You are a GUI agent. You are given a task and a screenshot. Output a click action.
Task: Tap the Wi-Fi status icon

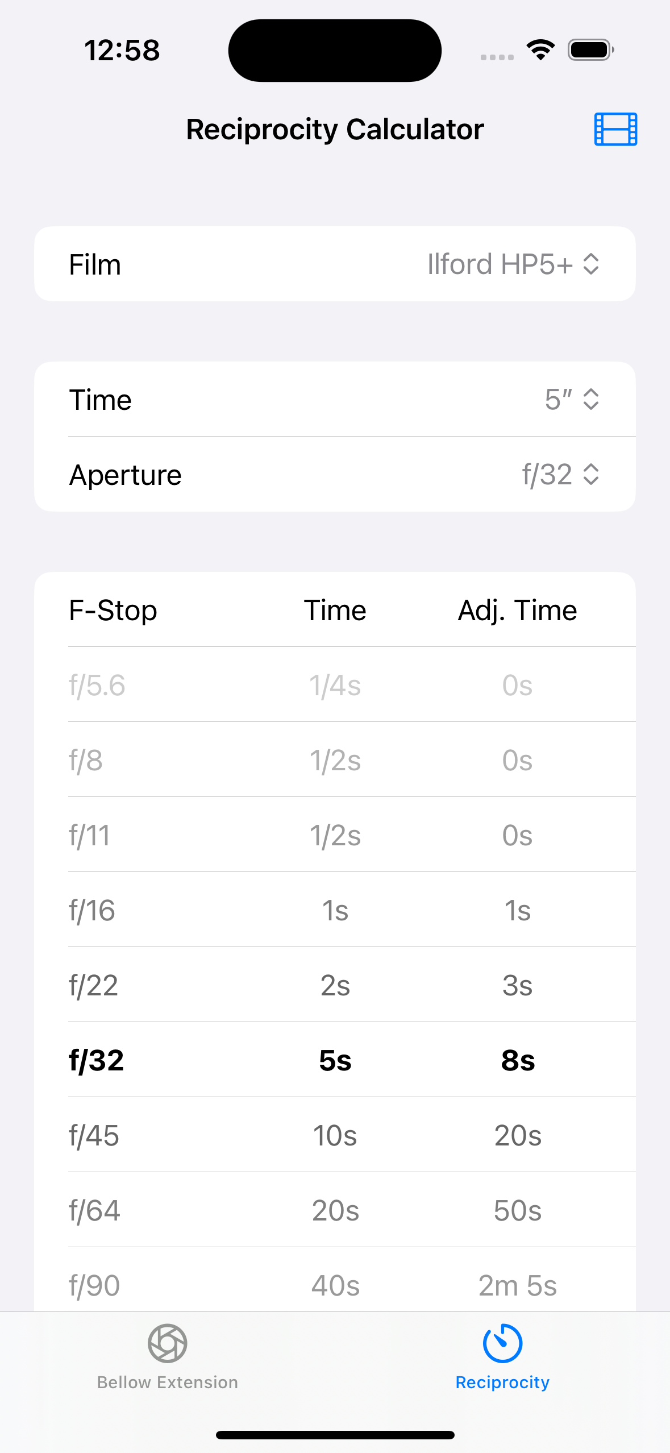pyautogui.click(x=540, y=50)
